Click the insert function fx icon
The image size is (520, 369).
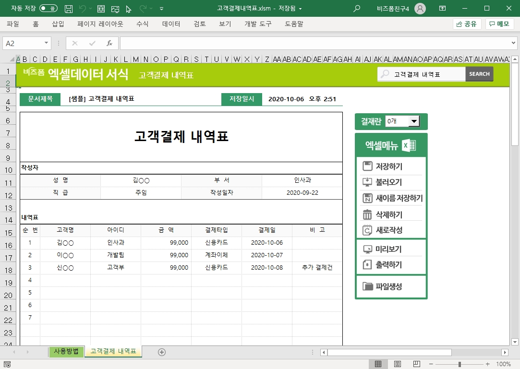(109, 43)
